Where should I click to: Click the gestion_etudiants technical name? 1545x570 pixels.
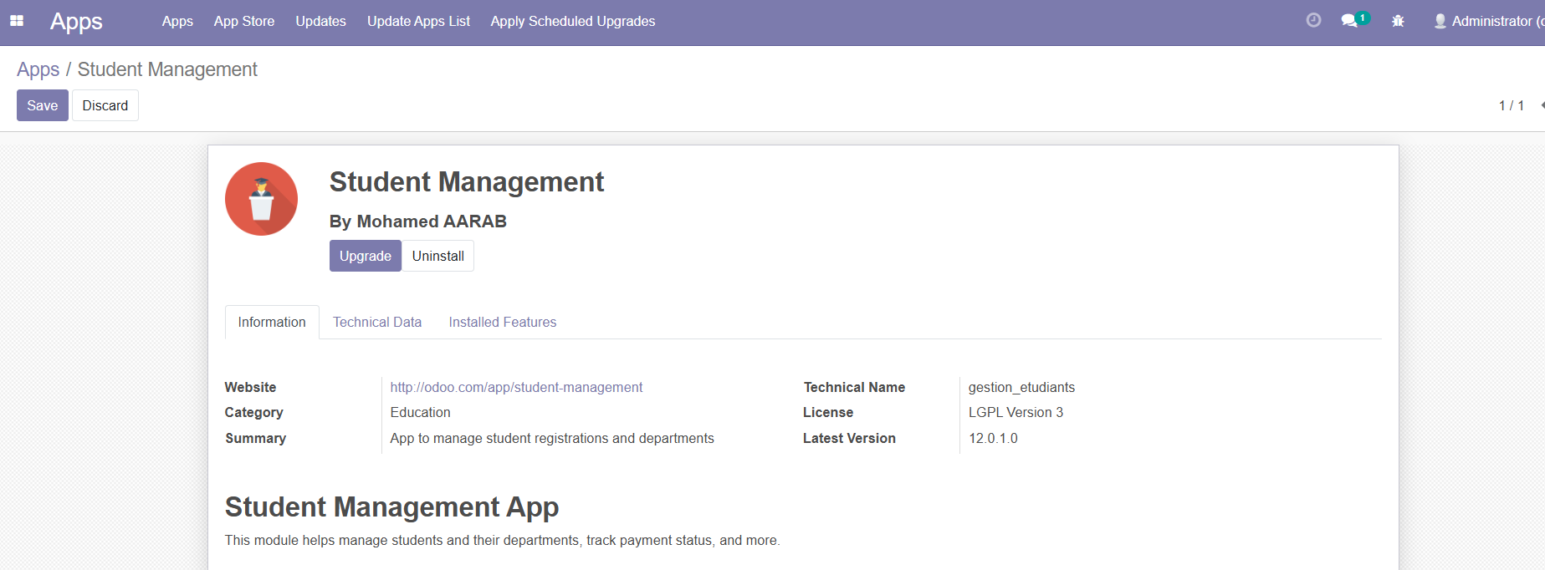point(1021,387)
